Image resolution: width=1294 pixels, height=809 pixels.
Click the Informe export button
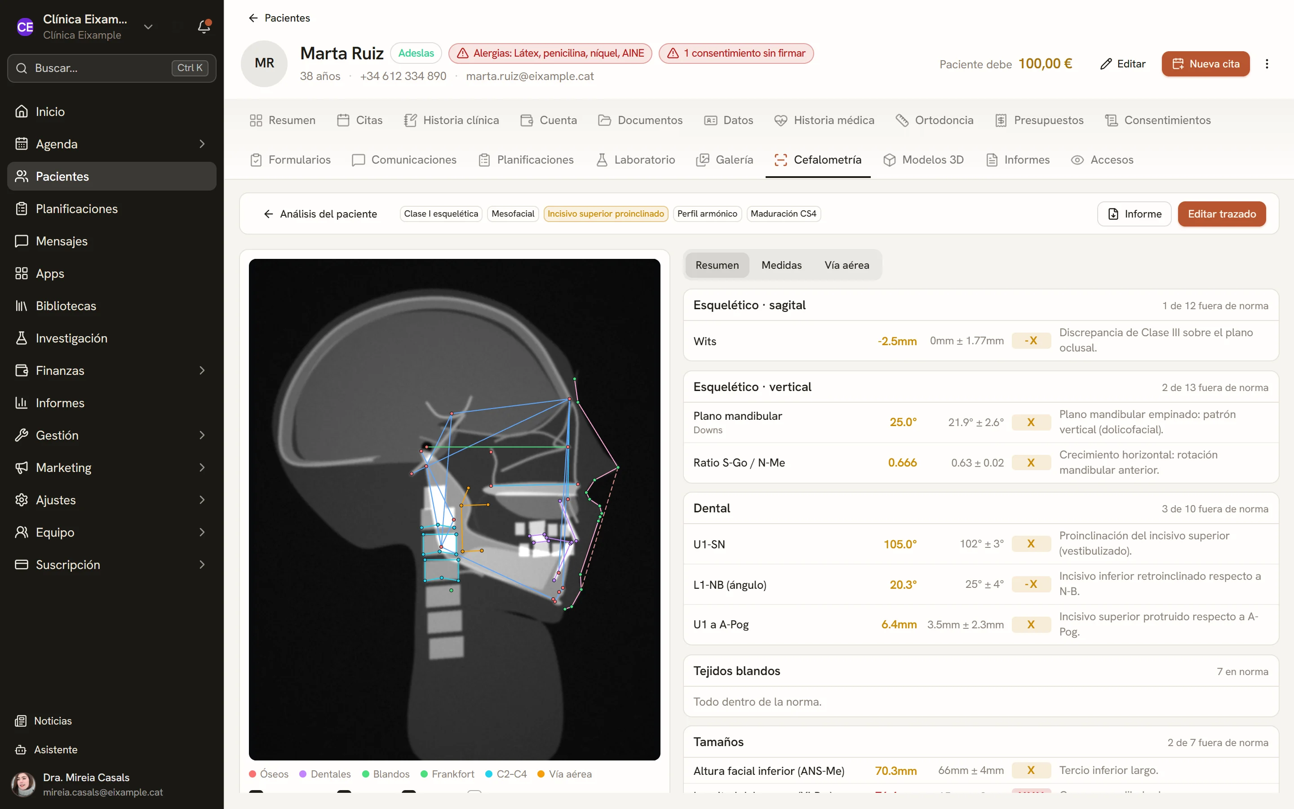(1134, 214)
